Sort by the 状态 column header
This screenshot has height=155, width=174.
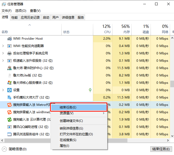77,30
